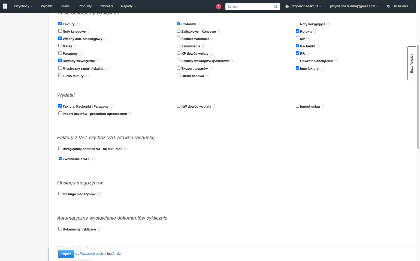
Task: Click the app logo icon in navbar
Action: 5,6
